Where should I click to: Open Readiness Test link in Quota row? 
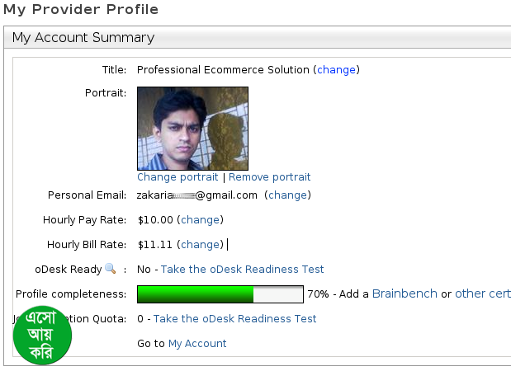click(x=234, y=318)
